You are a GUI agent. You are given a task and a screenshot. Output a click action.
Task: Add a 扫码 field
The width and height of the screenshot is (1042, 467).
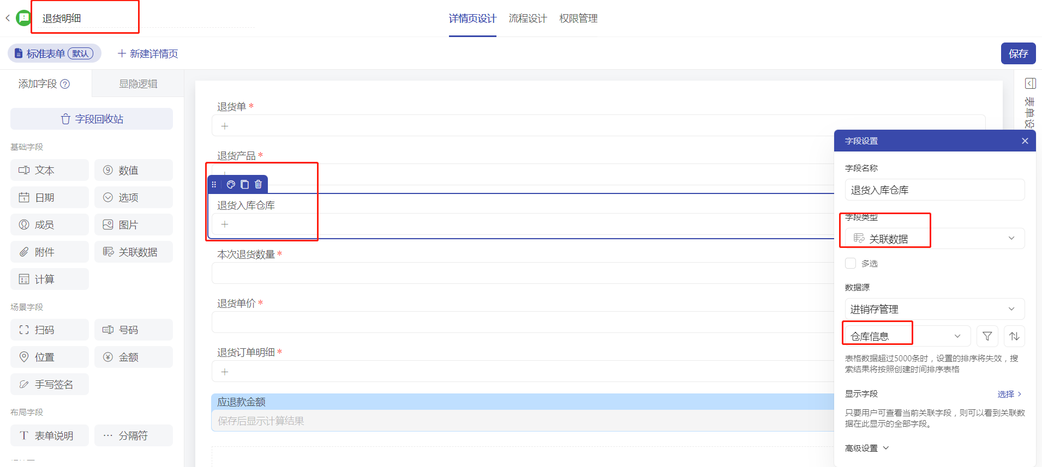(x=50, y=330)
